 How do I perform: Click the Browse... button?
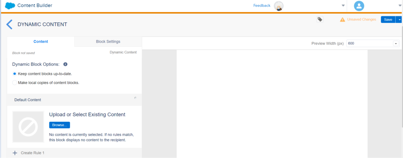(x=59, y=125)
